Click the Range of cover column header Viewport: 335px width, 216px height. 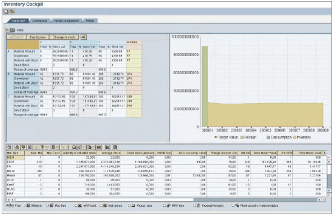[x=222, y=153]
